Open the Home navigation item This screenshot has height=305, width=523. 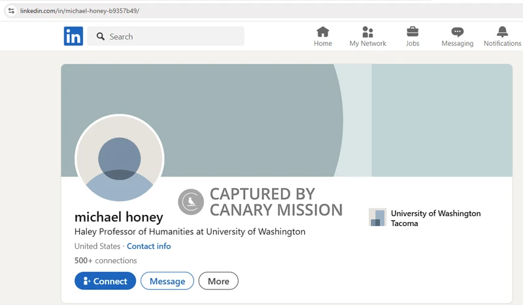coord(322,37)
